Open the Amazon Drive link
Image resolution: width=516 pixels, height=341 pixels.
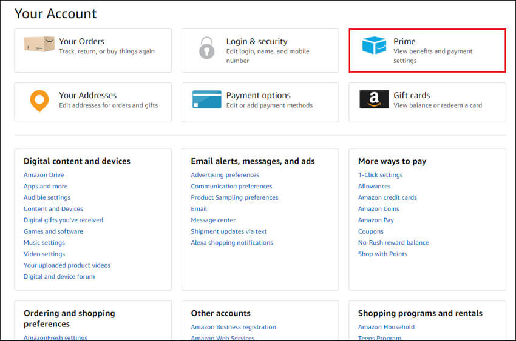[44, 175]
